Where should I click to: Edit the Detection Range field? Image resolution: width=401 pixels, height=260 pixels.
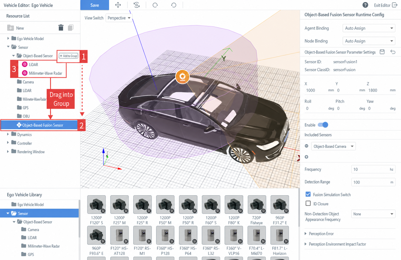373,182
